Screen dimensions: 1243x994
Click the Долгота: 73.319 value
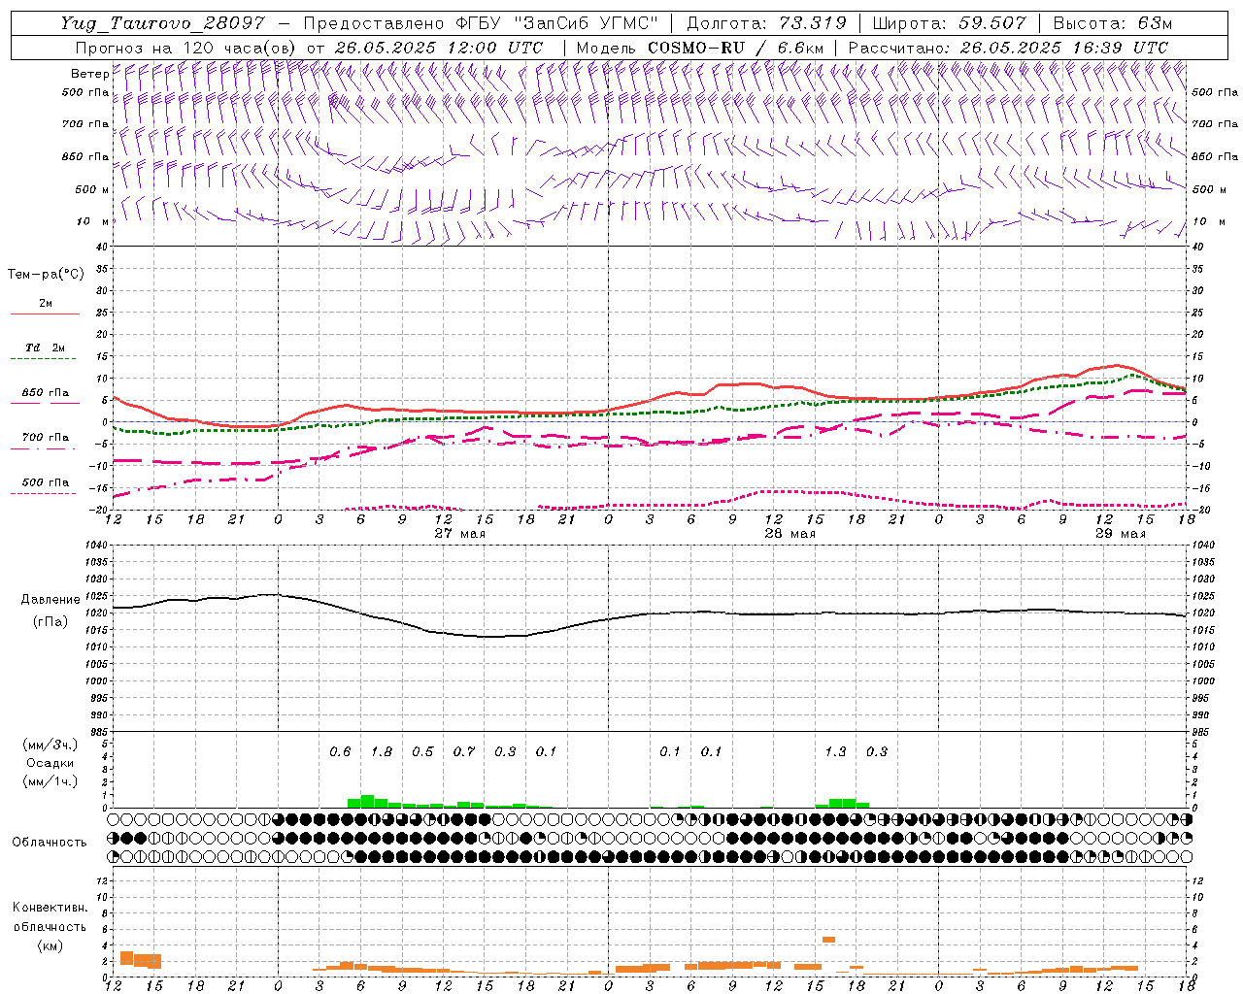pos(766,23)
